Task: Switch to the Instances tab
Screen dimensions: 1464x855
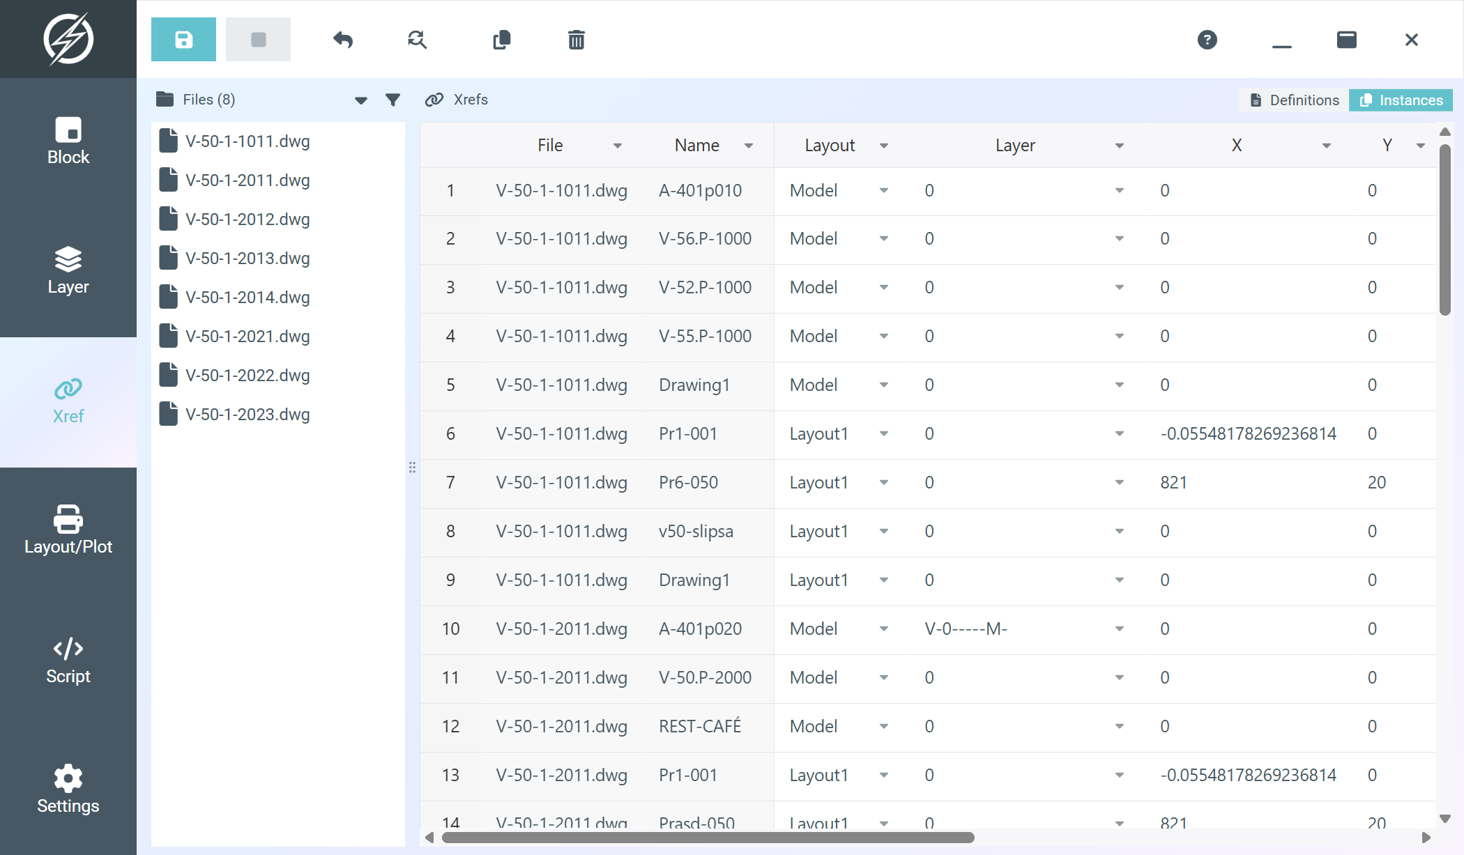Action: [x=1401, y=100]
